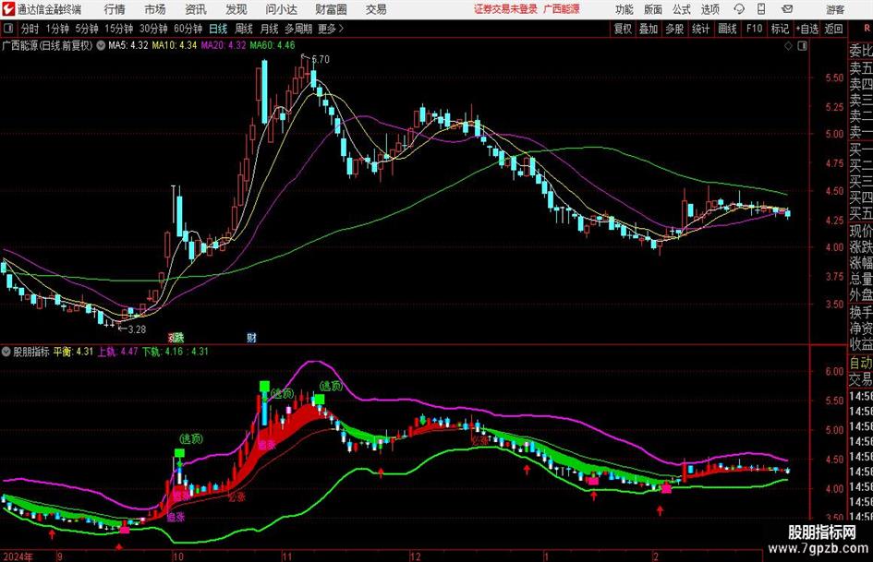
Task: Open the 资讯 menu
Action: tap(196, 9)
